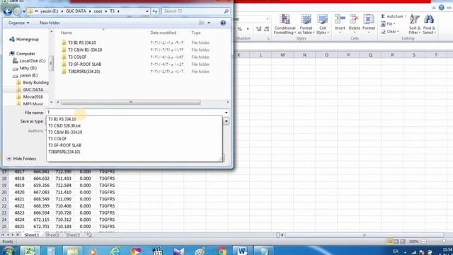Viewport: 453px width, 255px height.
Task: Click the zoom out minus button
Action: click(424, 241)
